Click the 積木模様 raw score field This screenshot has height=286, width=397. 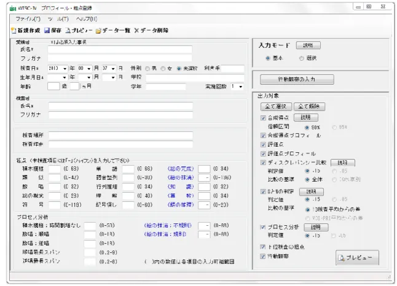[x=55, y=169]
